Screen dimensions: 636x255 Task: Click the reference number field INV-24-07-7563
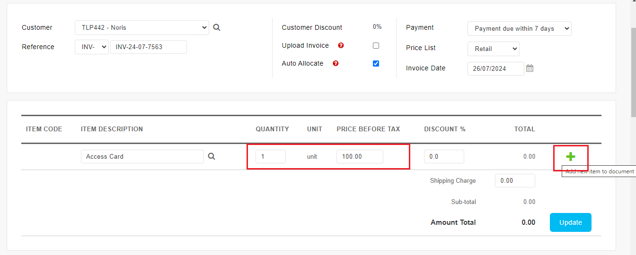(149, 47)
